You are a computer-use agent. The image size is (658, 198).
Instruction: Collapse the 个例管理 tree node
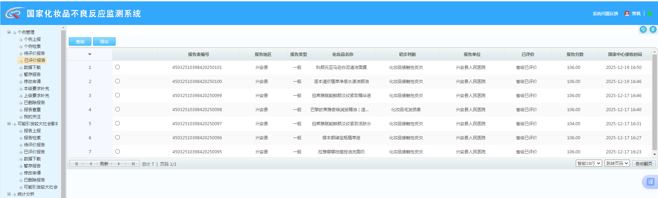(x=9, y=32)
